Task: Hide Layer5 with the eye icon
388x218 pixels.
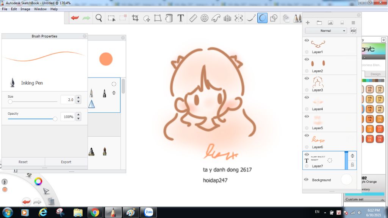Action: tap(307, 117)
